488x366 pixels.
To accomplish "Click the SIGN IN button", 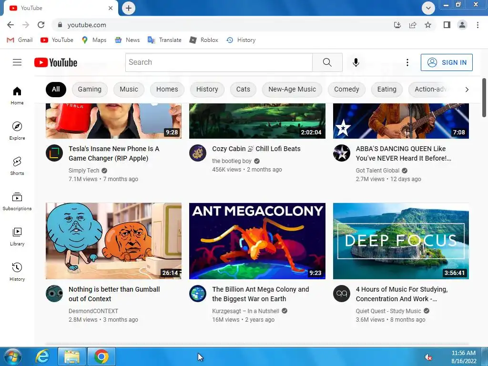I will click(447, 62).
